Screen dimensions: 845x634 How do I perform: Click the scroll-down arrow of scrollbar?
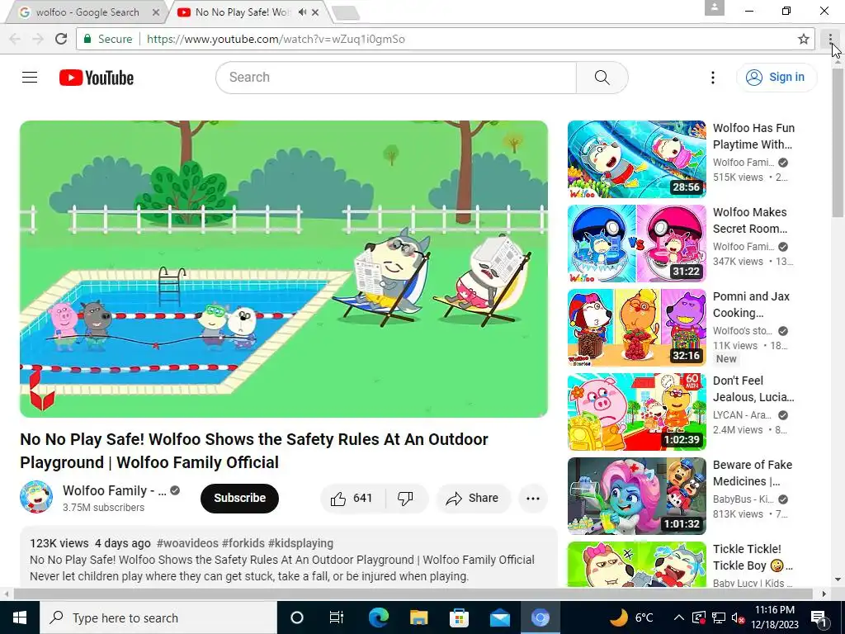[x=838, y=580]
